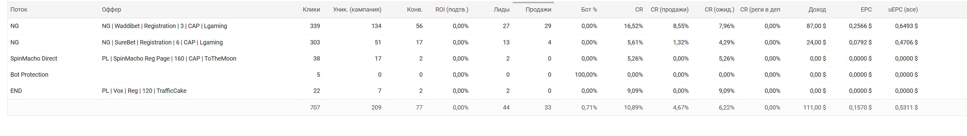
Task: Sort by Лиды column header
Action: coord(502,10)
